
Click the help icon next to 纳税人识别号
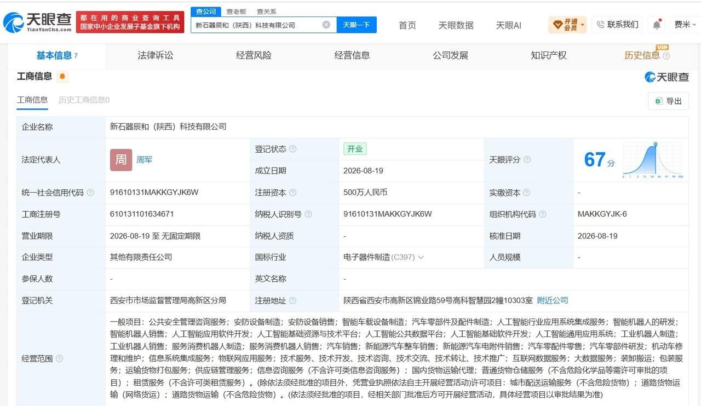(x=308, y=214)
